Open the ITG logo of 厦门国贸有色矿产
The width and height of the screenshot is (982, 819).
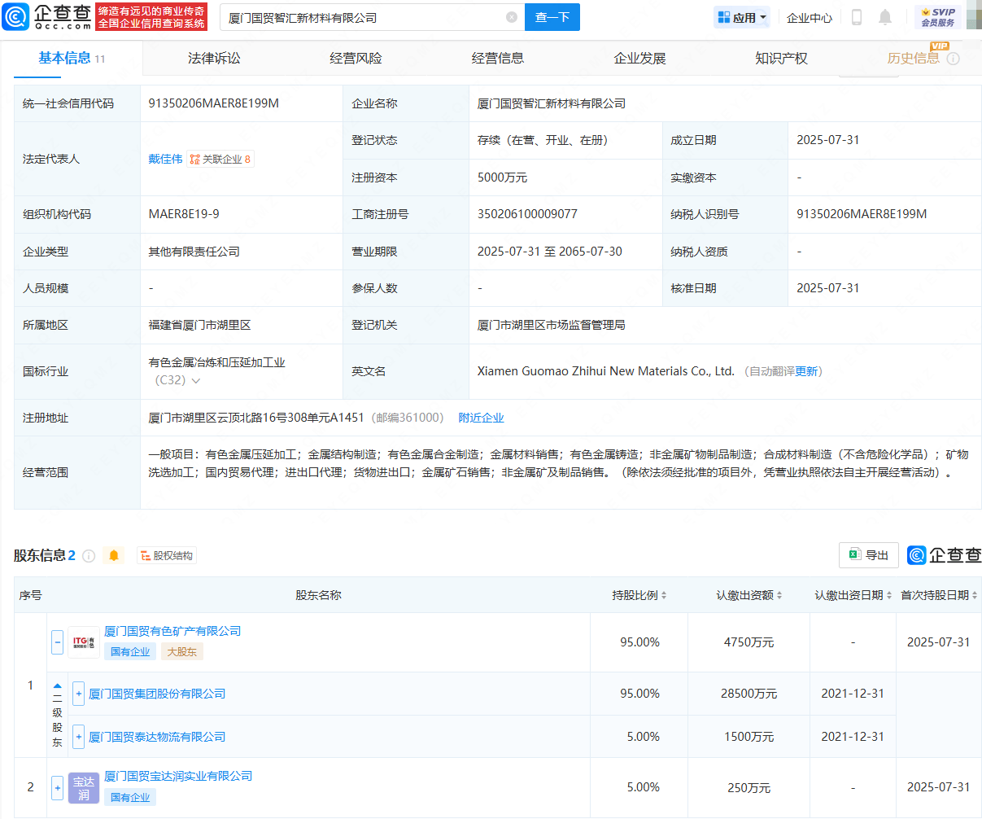click(x=84, y=642)
